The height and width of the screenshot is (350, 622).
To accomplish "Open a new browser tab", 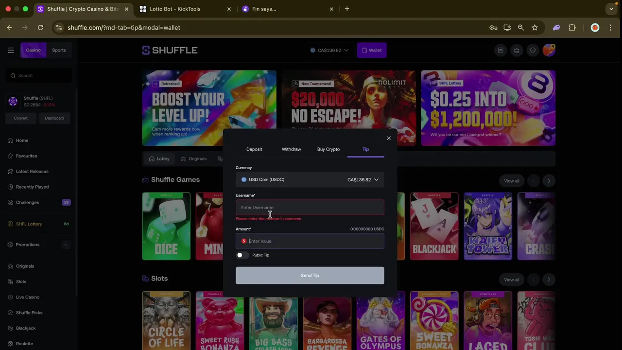I will pyautogui.click(x=347, y=9).
